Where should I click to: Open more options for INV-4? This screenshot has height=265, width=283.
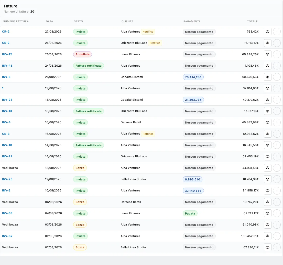[x=277, y=123]
